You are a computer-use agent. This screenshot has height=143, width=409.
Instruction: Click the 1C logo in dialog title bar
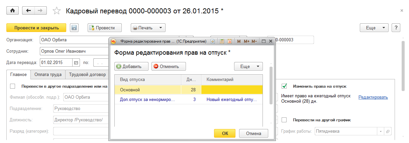[x=113, y=41]
